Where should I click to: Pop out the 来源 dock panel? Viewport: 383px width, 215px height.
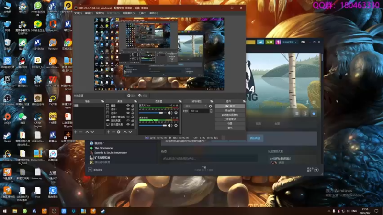coord(135,101)
